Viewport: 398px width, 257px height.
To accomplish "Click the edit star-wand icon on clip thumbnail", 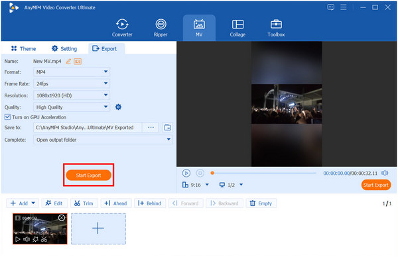I will (x=35, y=239).
